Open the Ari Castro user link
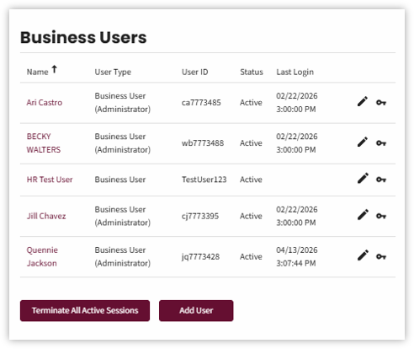The image size is (414, 349). (45, 103)
